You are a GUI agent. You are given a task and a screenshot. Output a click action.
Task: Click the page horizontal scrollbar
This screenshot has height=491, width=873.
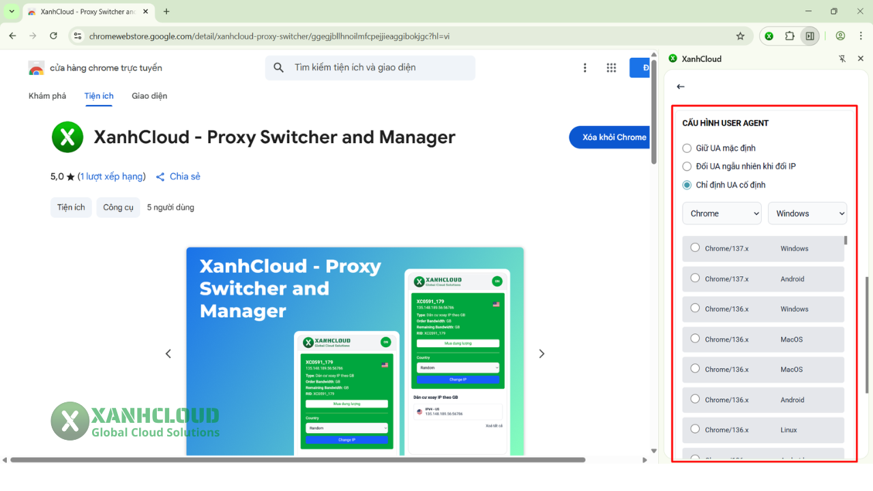(x=297, y=460)
